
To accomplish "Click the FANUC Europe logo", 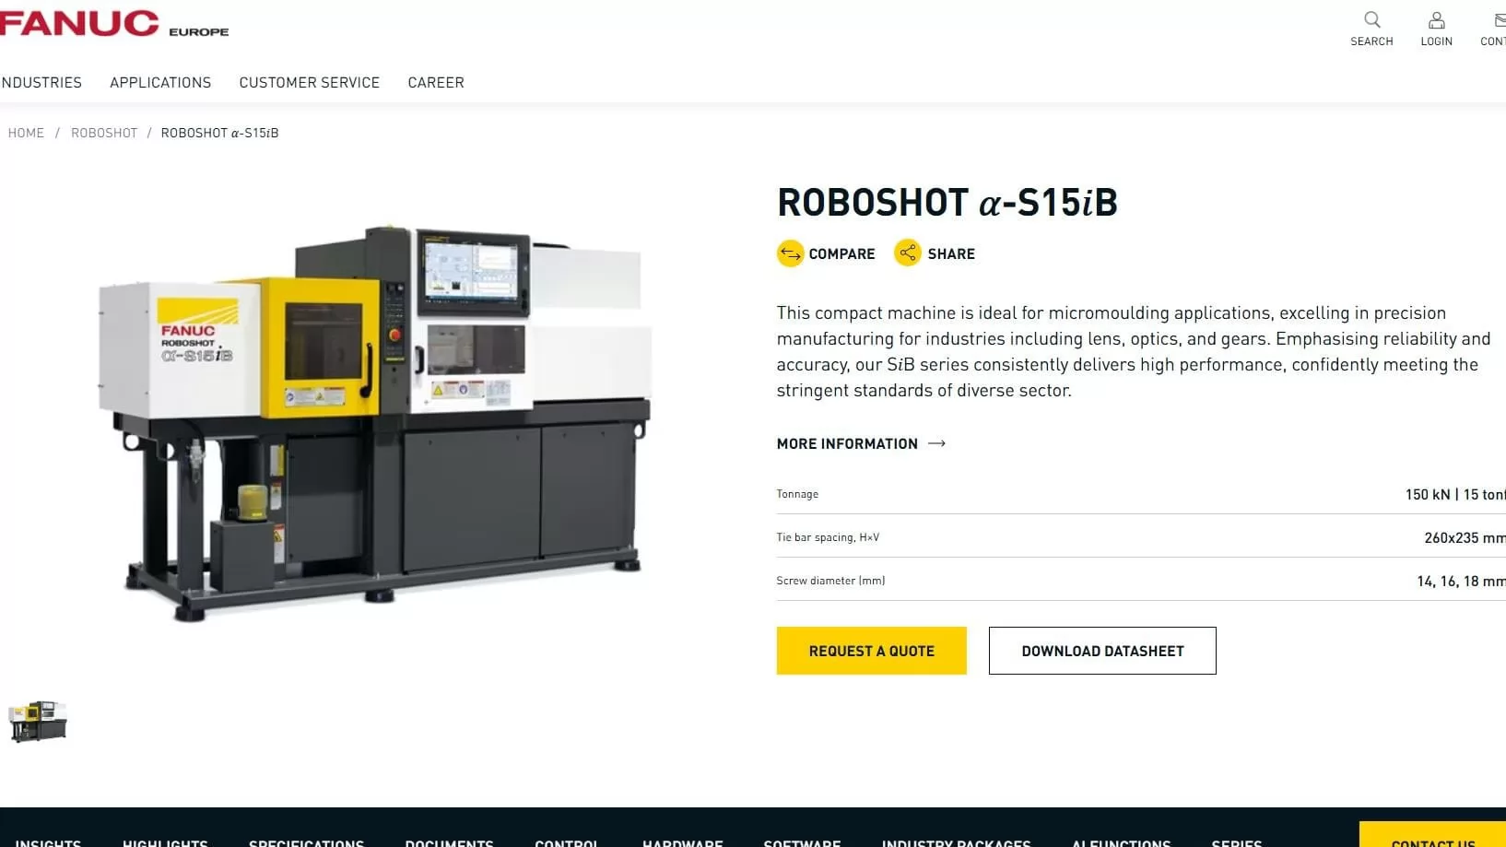I will [114, 24].
